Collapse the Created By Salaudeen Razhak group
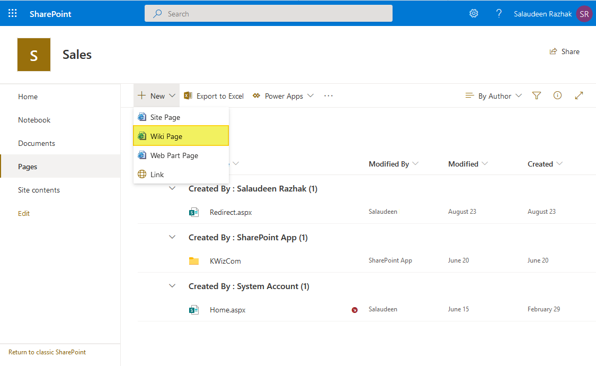 point(172,188)
